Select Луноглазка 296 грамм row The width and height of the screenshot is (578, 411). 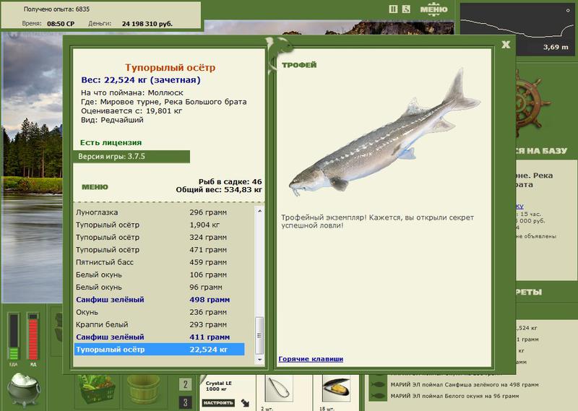click(x=159, y=212)
